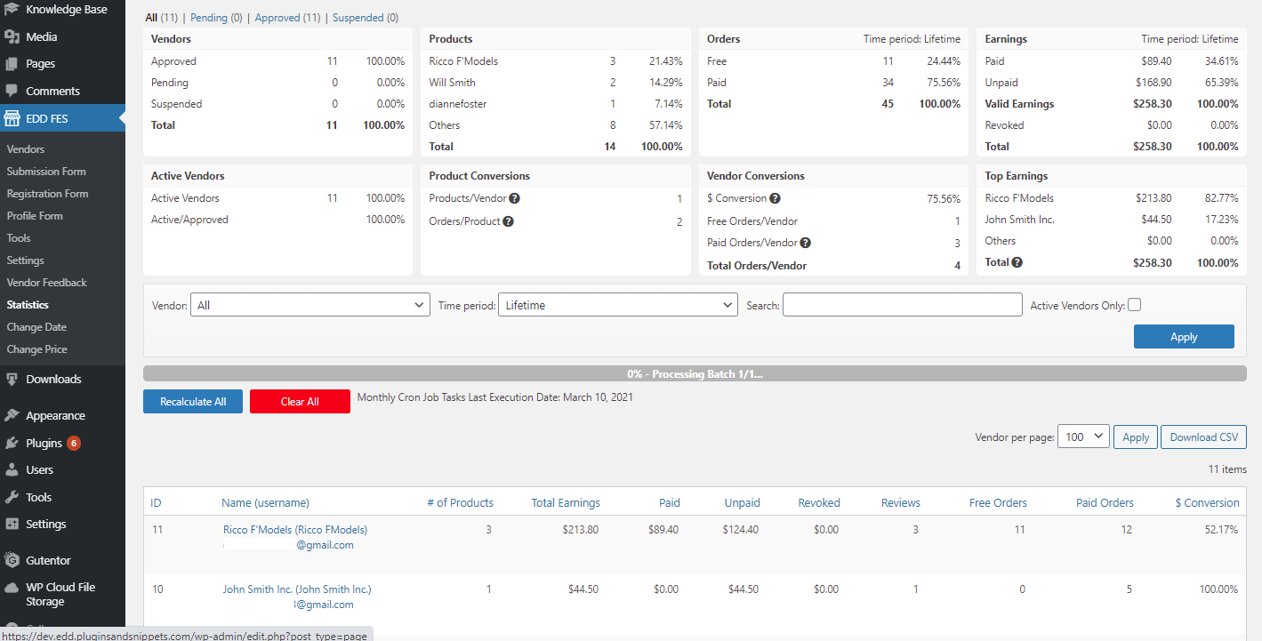Click the Download CSV button

1203,437
